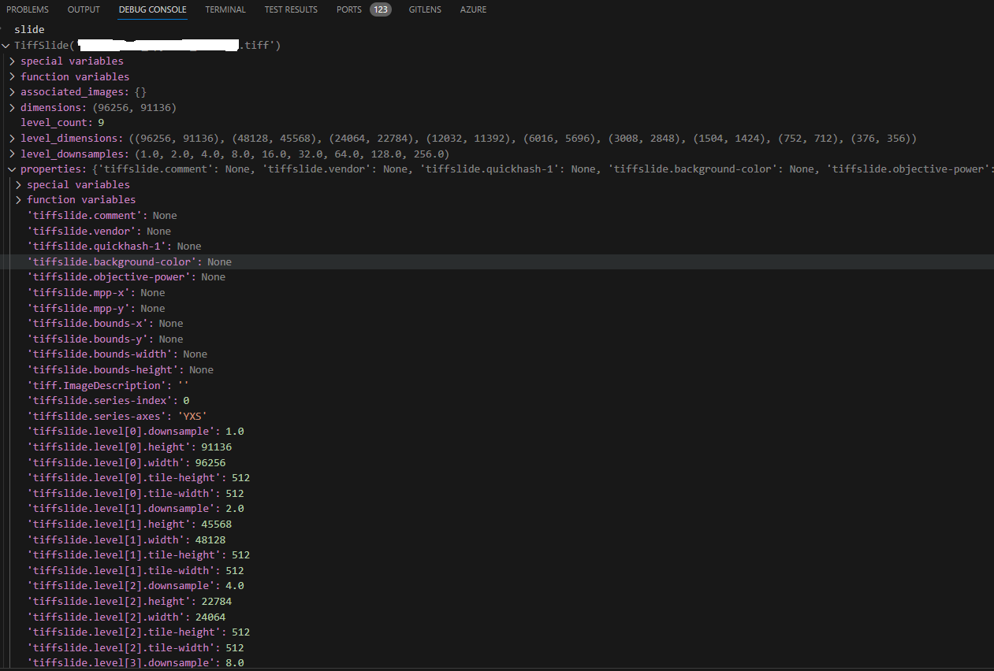The image size is (994, 671).
Task: Open the AZURE panel
Action: point(473,9)
